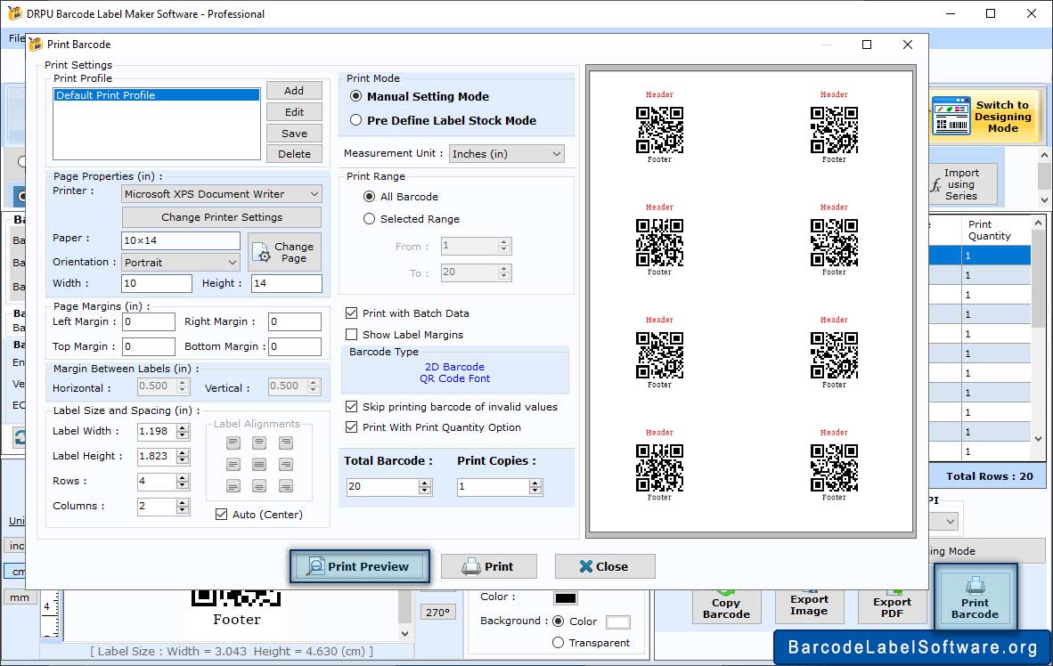The height and width of the screenshot is (666, 1053).
Task: Click the page Width field
Action: tap(157, 283)
